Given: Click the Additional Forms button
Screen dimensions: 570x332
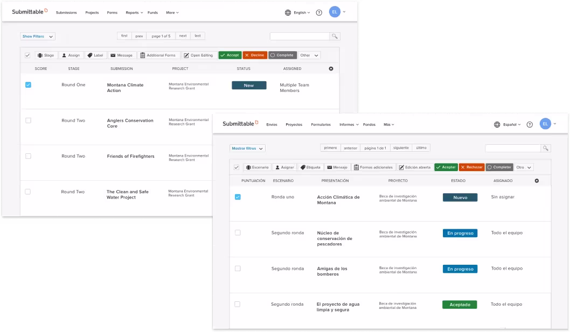Looking at the screenshot, I should tap(158, 55).
